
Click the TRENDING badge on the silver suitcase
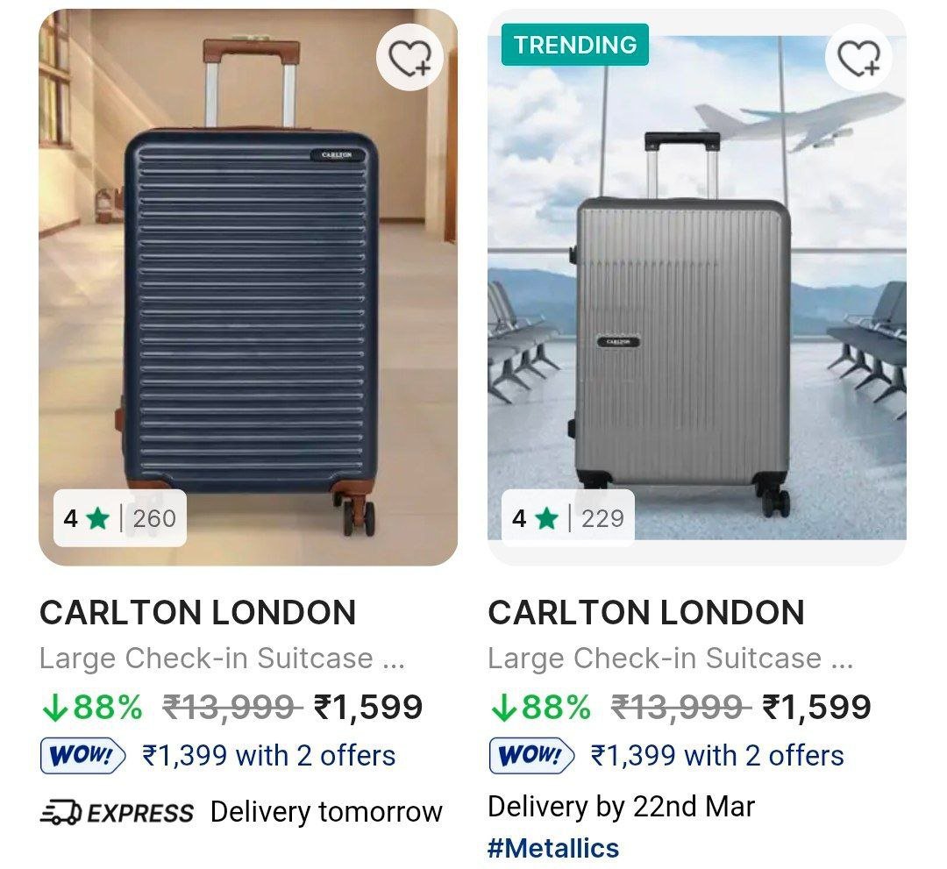pos(575,43)
